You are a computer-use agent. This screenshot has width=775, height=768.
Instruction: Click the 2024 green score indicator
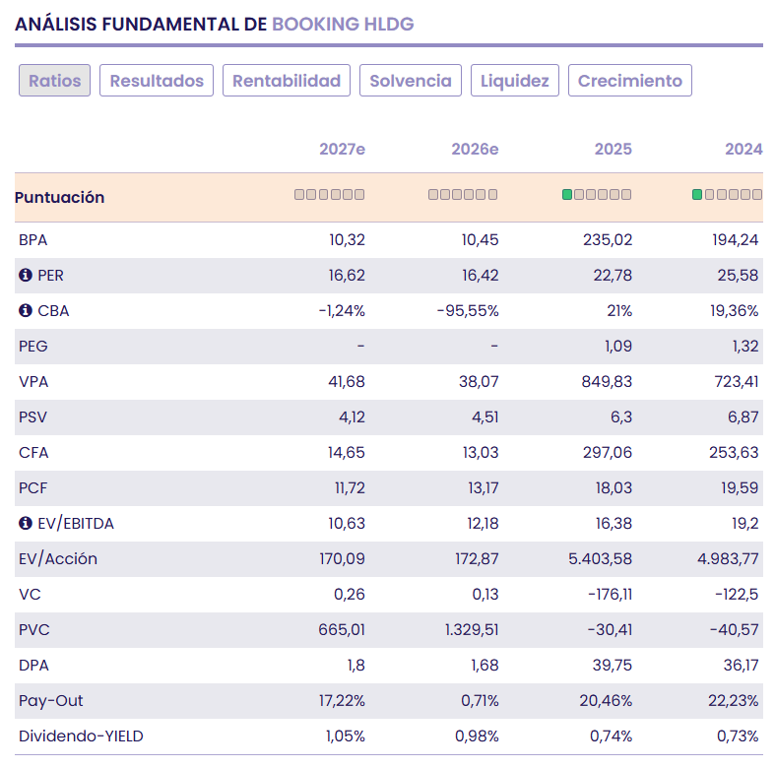(727, 195)
